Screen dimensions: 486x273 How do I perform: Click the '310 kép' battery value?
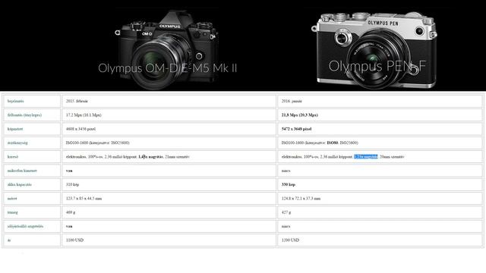pyautogui.click(x=72, y=185)
